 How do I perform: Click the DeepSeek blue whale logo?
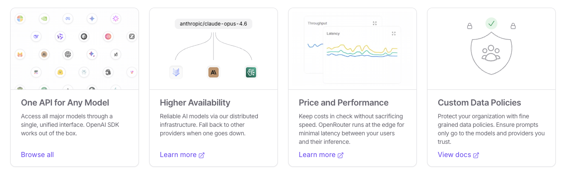pos(36,37)
